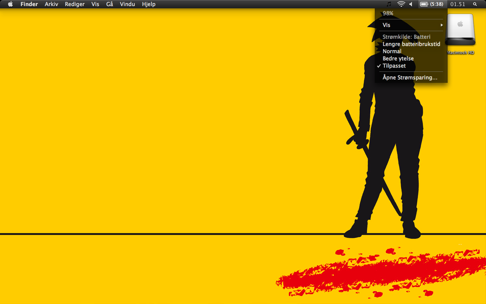Open the Arkiv menu
This screenshot has width=486, height=304.
point(51,4)
